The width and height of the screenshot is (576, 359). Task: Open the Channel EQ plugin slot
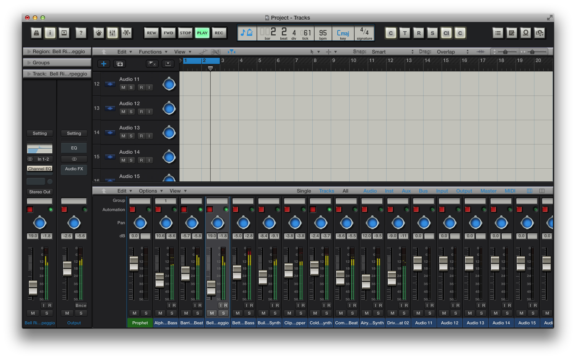(40, 169)
